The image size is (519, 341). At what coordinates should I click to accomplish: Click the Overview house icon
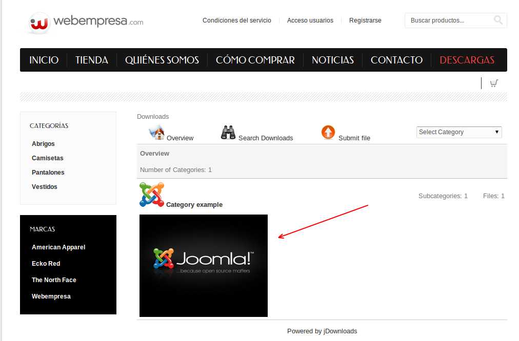pyautogui.click(x=157, y=133)
